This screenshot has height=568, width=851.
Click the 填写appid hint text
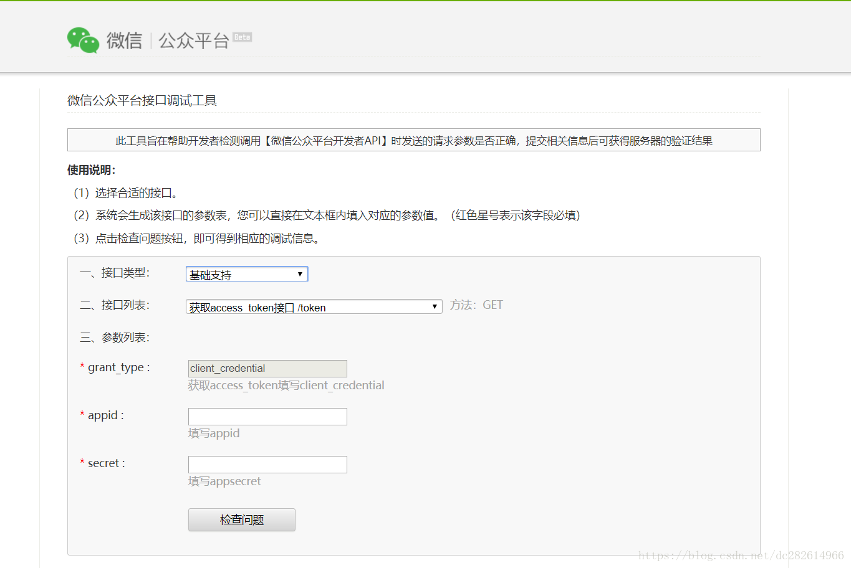(x=214, y=433)
